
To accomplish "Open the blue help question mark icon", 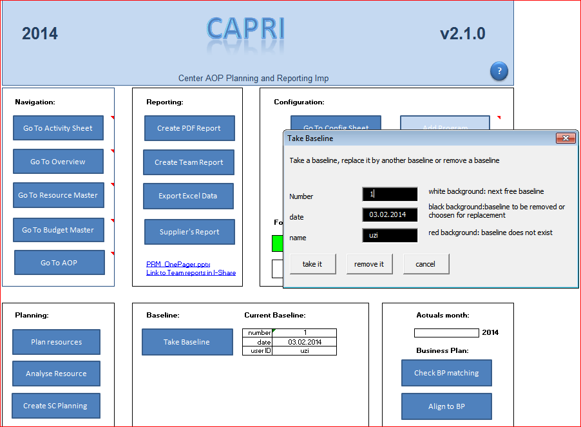I will point(499,71).
